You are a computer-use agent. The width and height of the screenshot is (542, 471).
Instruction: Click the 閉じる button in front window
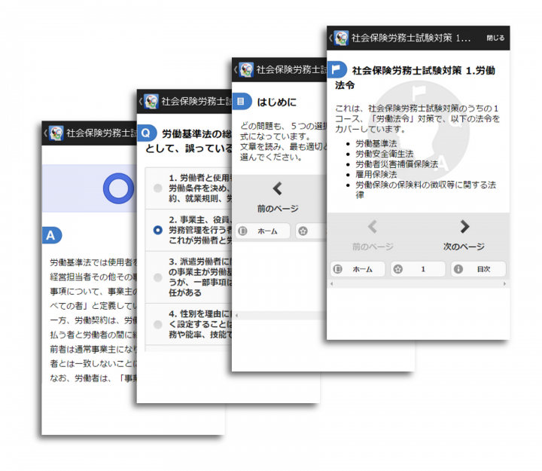tap(495, 38)
